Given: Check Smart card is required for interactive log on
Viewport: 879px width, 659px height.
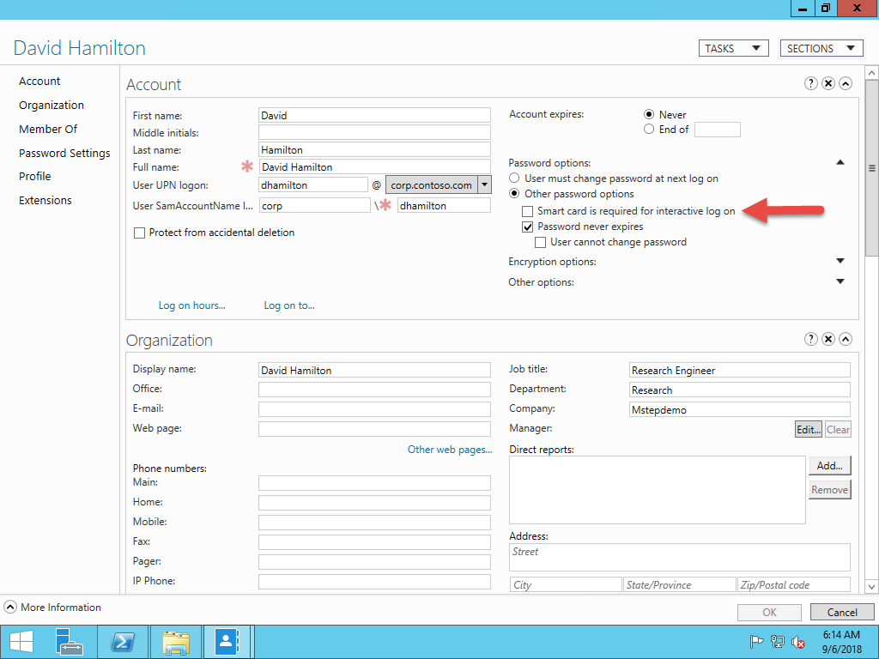Looking at the screenshot, I should [529, 211].
